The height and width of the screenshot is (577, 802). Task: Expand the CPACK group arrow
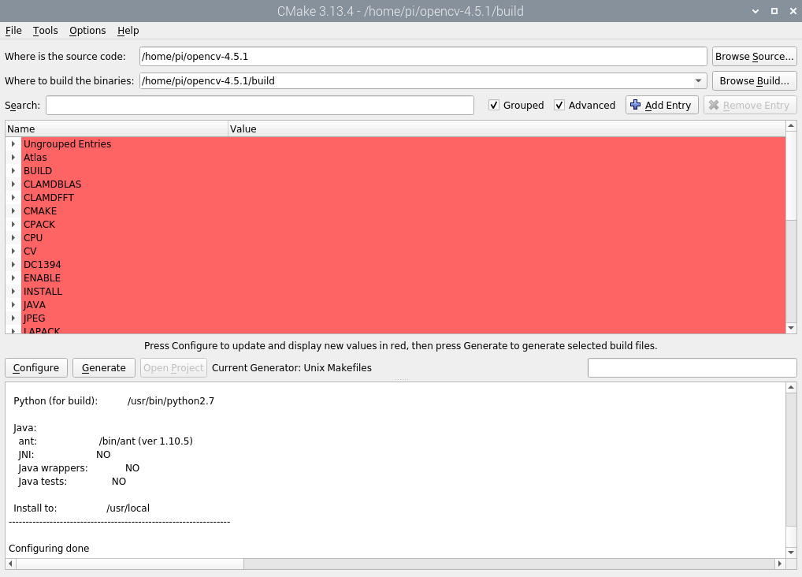pyautogui.click(x=13, y=224)
